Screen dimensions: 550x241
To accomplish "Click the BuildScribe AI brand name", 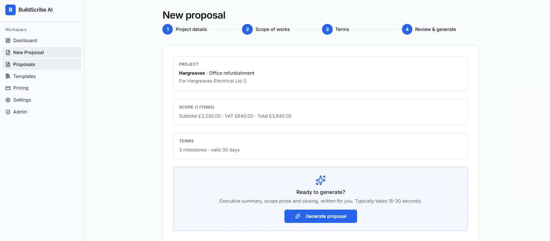I will tap(35, 10).
